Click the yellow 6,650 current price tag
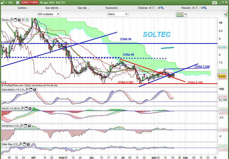This screenshot has width=229, height=159. pyautogui.click(x=222, y=76)
